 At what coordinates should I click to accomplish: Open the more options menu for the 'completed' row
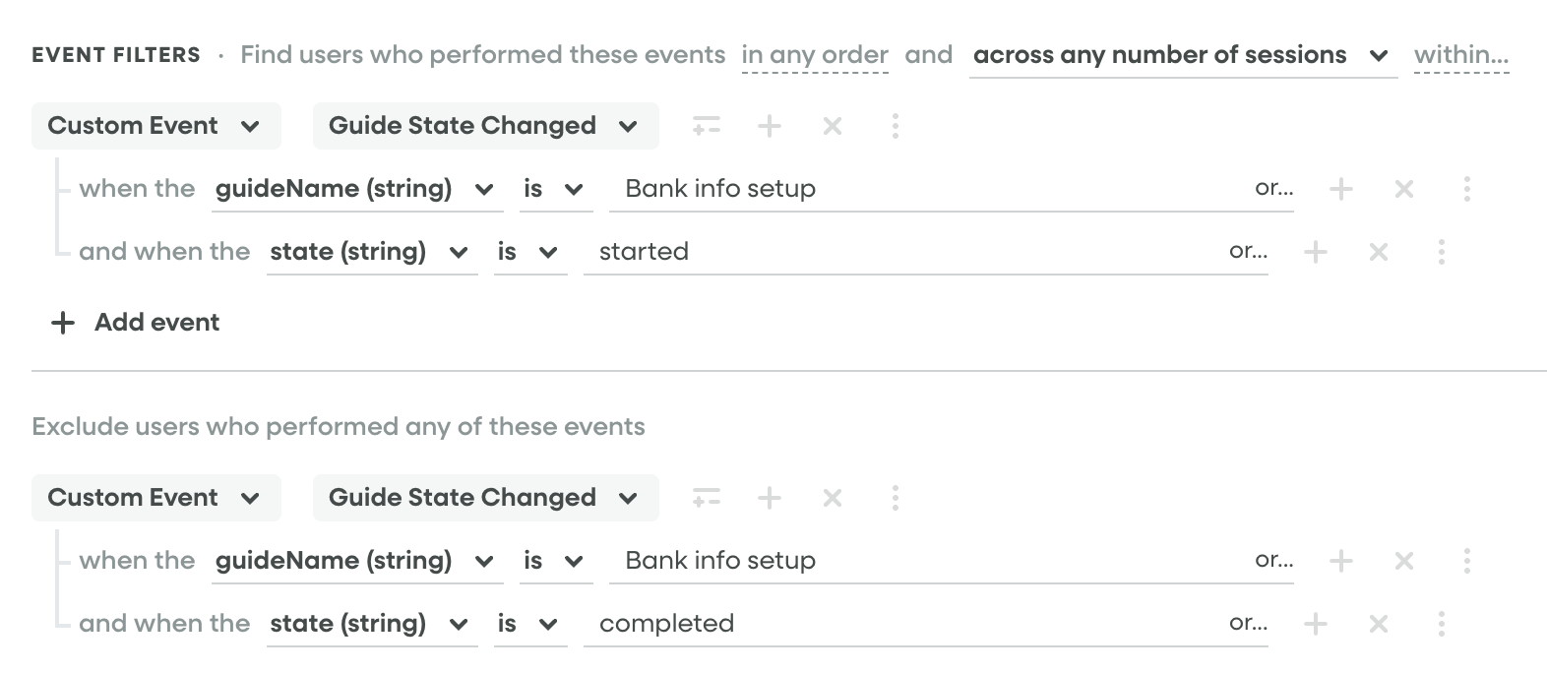tap(1442, 624)
